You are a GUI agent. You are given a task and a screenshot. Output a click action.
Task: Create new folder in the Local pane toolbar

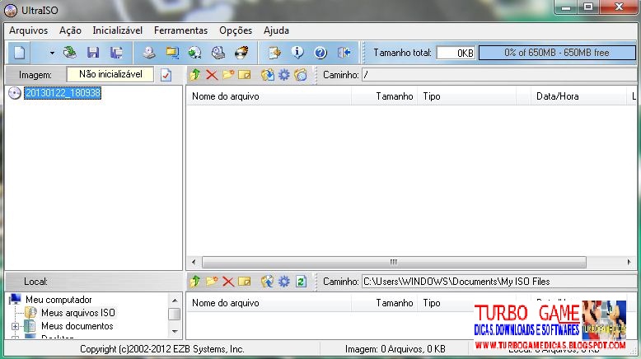click(212, 282)
